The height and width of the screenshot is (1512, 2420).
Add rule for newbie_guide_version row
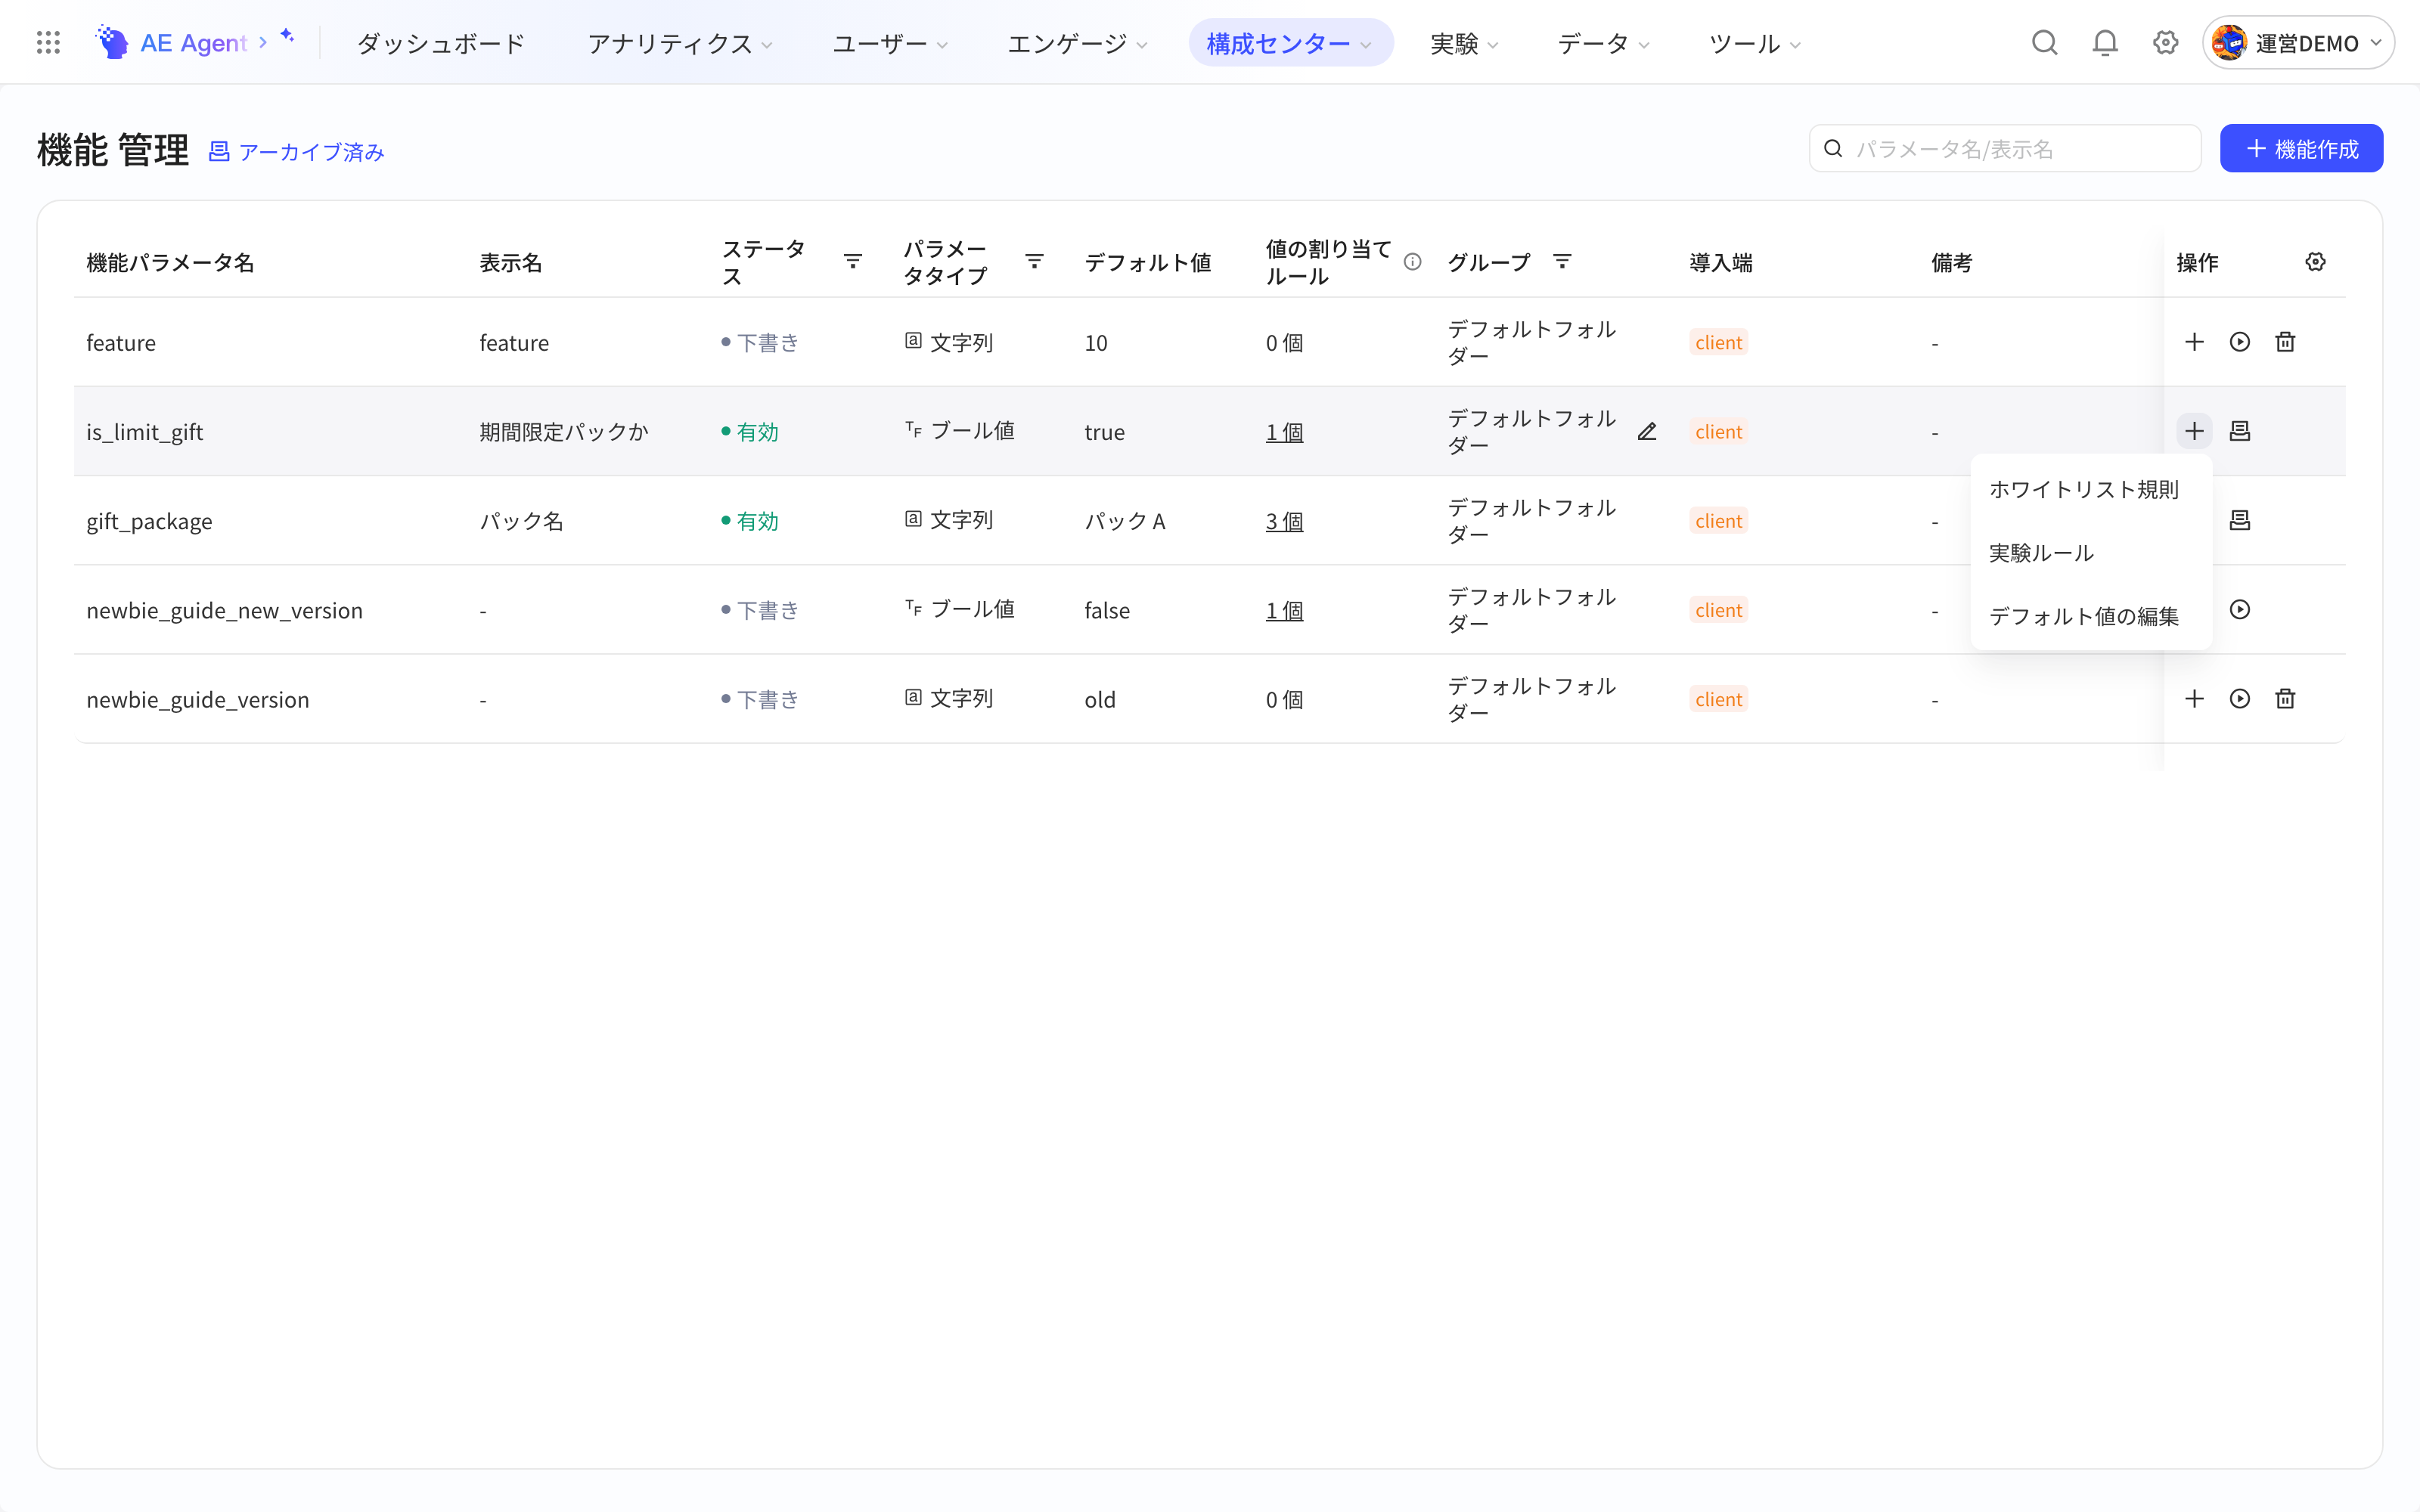pos(2194,698)
